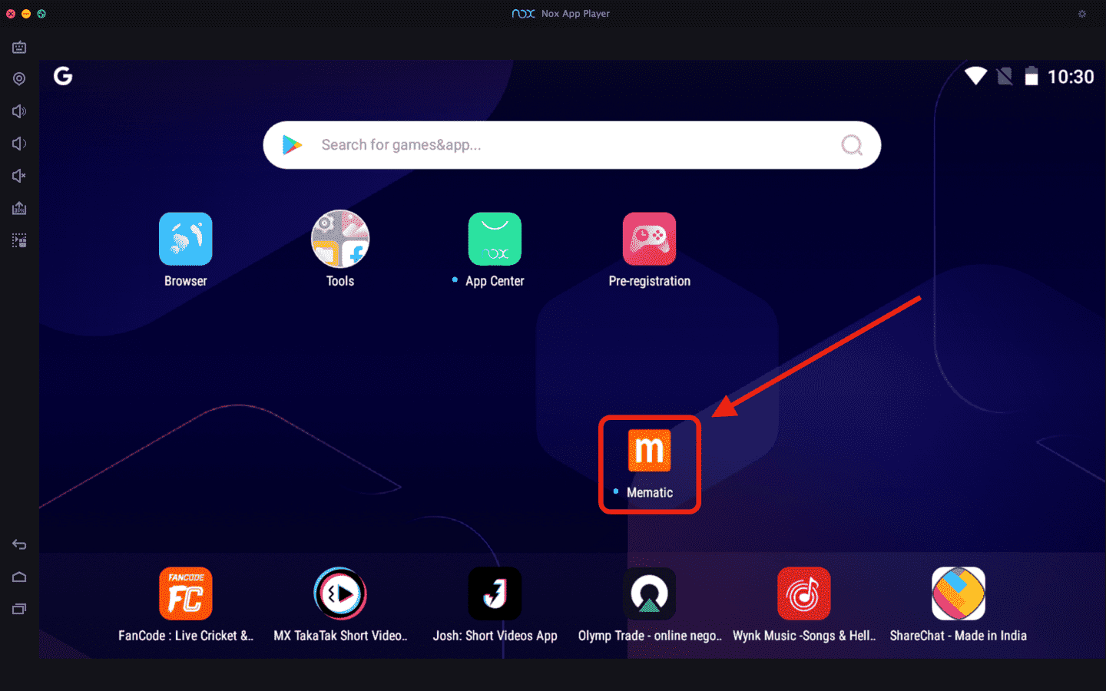
Task: Click the battery status icon
Action: click(1031, 76)
